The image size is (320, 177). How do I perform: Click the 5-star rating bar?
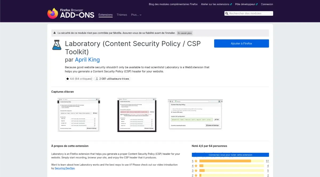(231, 161)
